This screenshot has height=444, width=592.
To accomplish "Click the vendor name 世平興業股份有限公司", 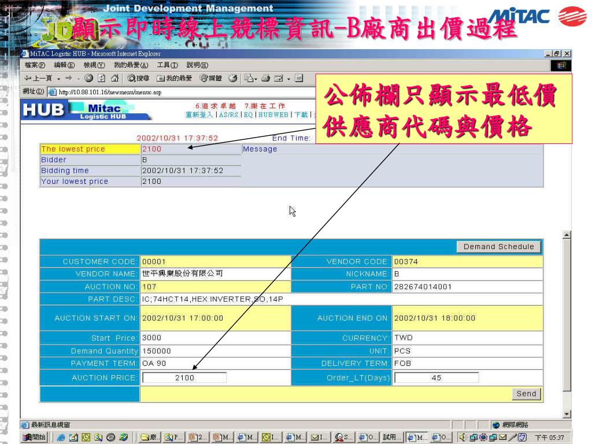I will coord(183,273).
